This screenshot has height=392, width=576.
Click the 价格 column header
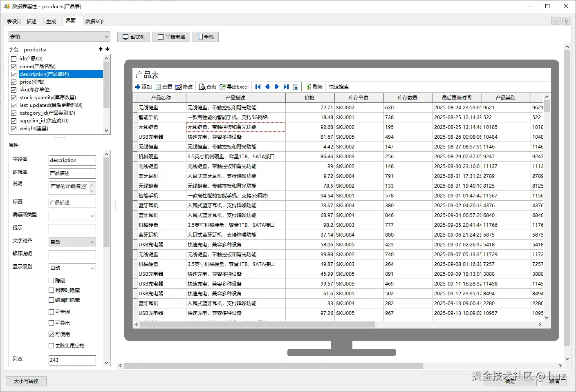point(309,98)
